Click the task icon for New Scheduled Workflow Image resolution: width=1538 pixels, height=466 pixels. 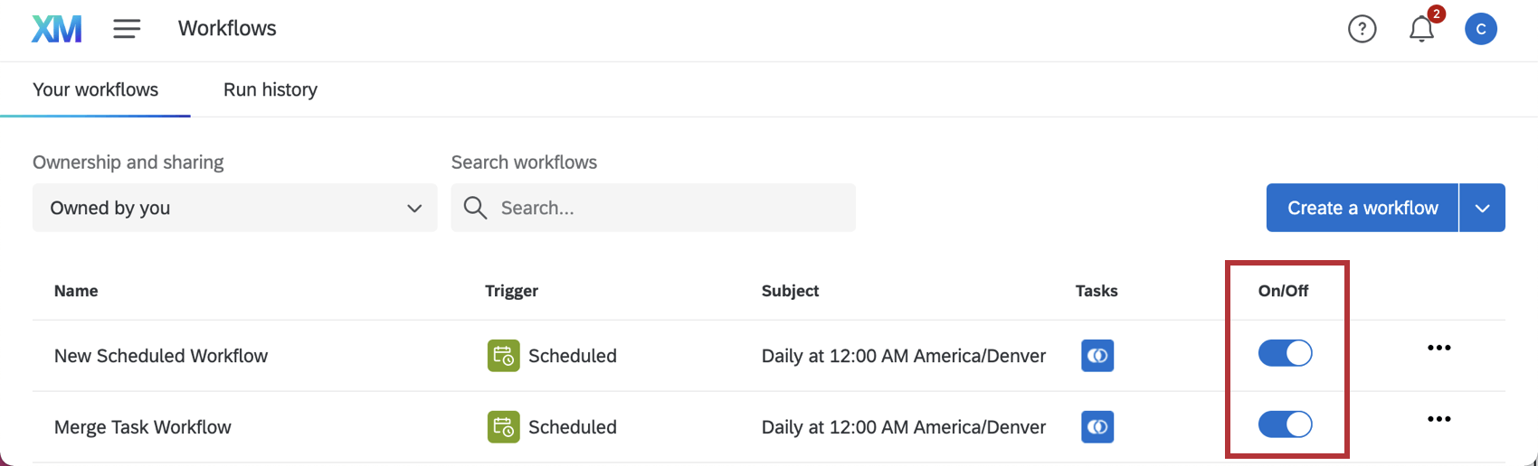pyautogui.click(x=1097, y=356)
